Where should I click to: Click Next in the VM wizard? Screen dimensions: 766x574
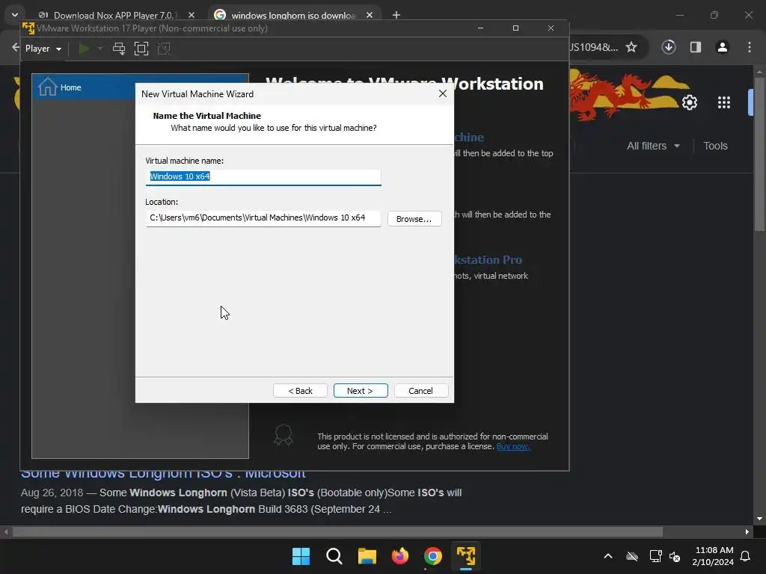361,390
